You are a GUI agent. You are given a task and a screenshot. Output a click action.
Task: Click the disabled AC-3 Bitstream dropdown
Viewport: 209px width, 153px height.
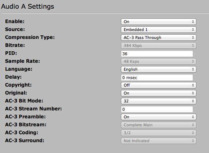tap(159, 125)
